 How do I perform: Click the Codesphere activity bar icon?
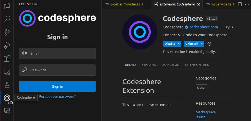7,98
